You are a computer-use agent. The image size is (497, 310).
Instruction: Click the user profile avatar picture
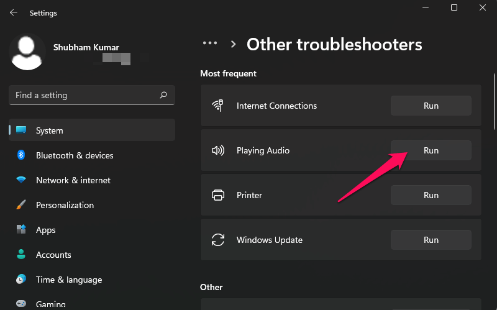(x=27, y=52)
